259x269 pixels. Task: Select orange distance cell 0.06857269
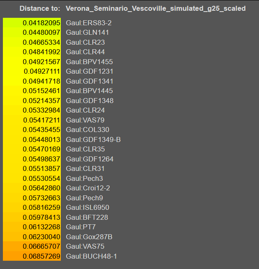coord(32,256)
